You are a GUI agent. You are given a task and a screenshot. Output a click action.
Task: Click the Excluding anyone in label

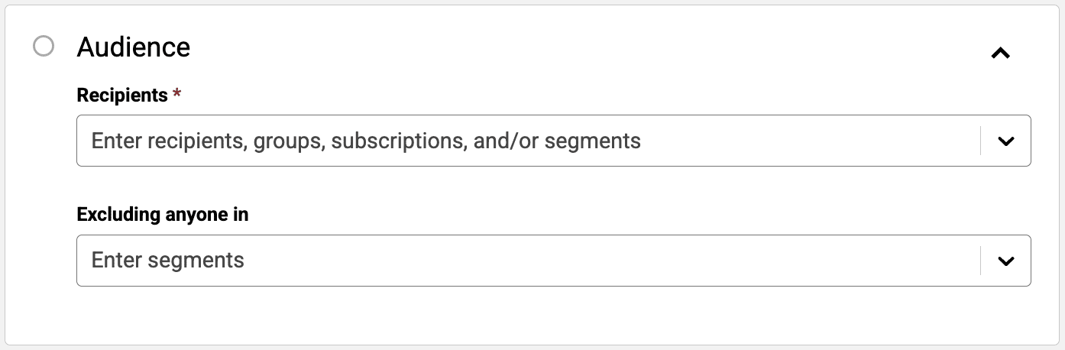tap(163, 215)
